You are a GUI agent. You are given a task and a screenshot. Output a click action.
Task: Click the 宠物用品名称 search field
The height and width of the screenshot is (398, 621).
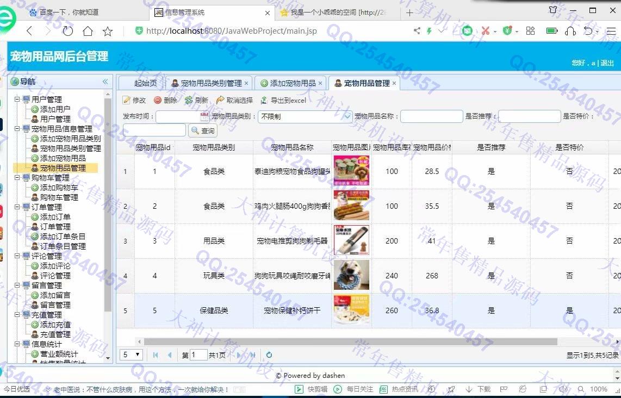click(432, 116)
